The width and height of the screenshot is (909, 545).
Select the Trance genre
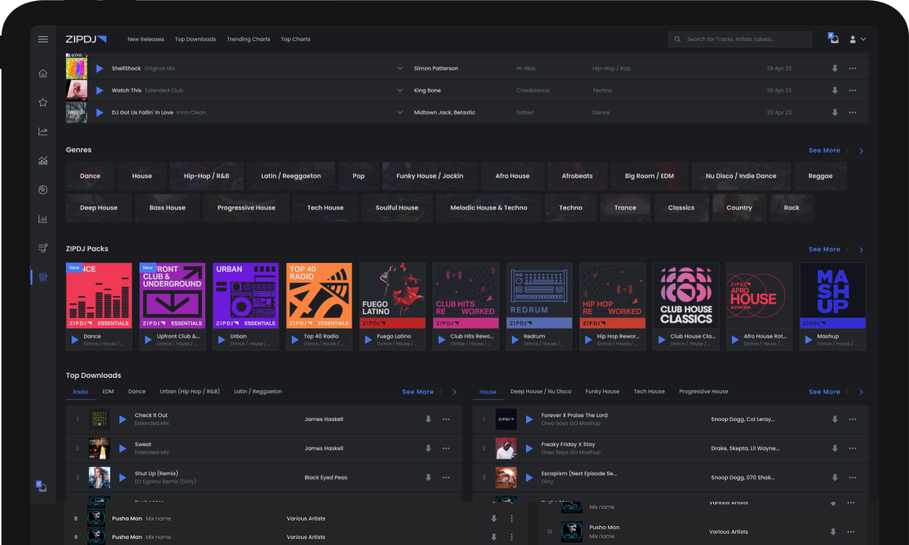[625, 208]
